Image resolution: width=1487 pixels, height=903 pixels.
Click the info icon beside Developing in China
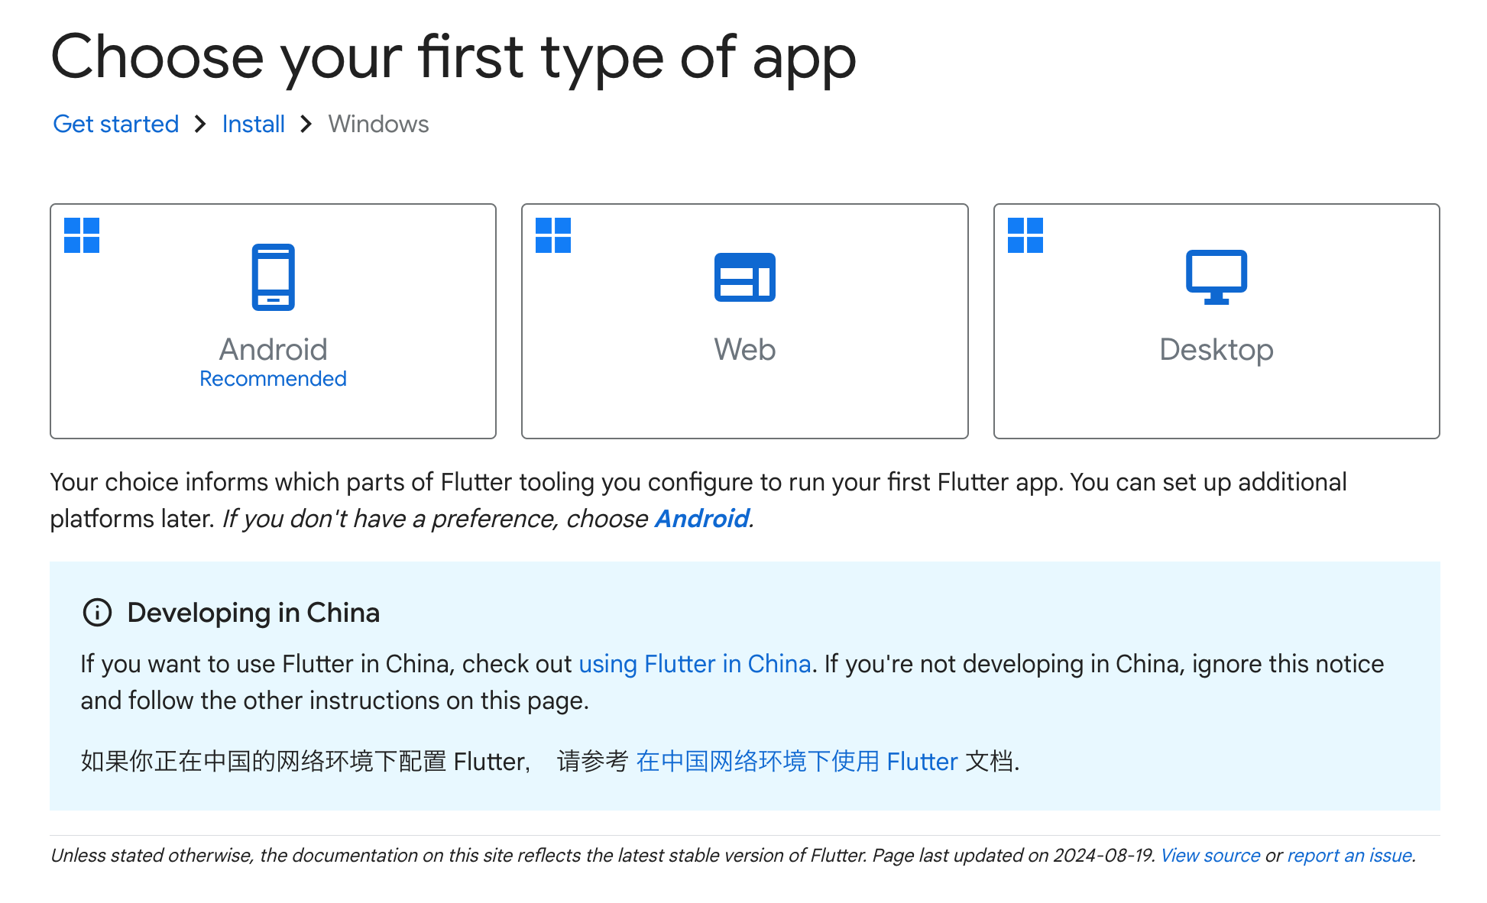(97, 613)
